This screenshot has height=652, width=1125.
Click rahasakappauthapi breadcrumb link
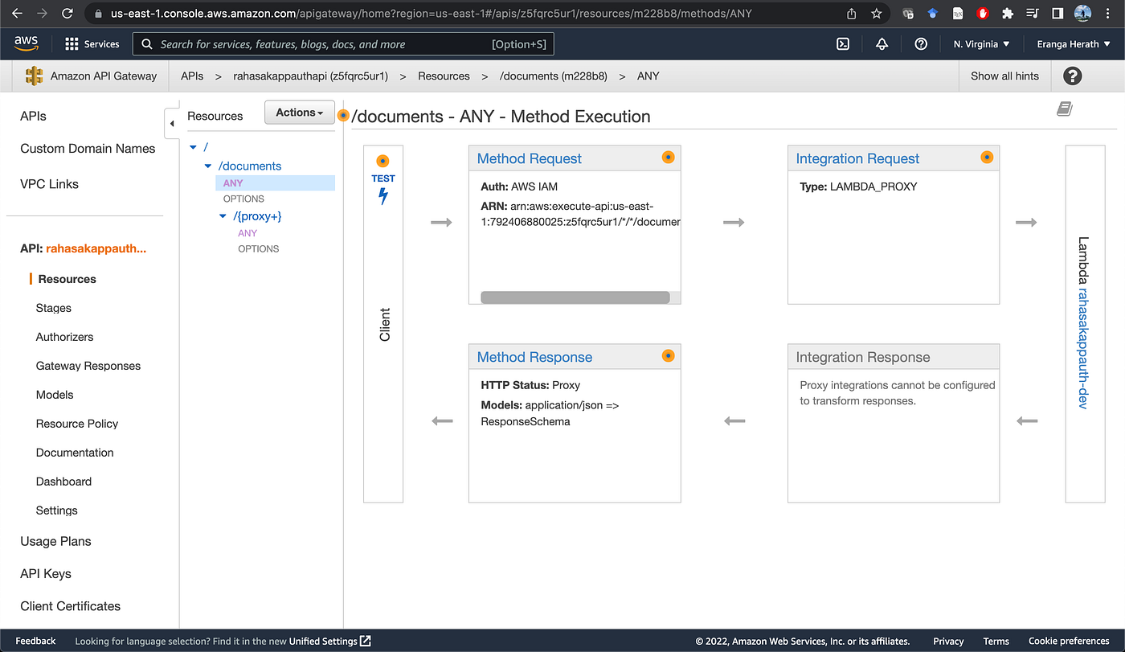311,76
